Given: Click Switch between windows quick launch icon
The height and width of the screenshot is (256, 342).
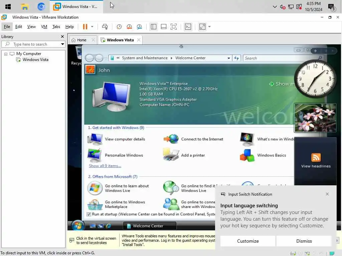Looking at the screenshot, I should tap(100, 226).
